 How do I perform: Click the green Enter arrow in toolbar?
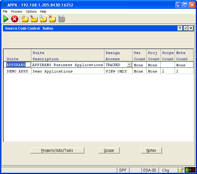pos(6,19)
